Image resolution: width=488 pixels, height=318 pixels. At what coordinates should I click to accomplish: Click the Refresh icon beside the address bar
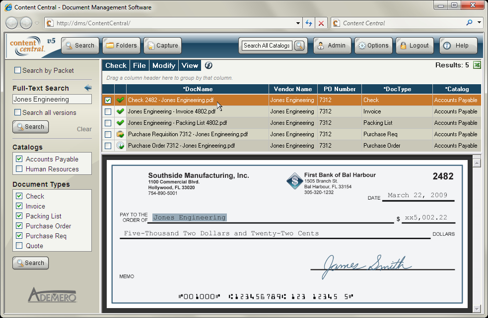(x=309, y=23)
